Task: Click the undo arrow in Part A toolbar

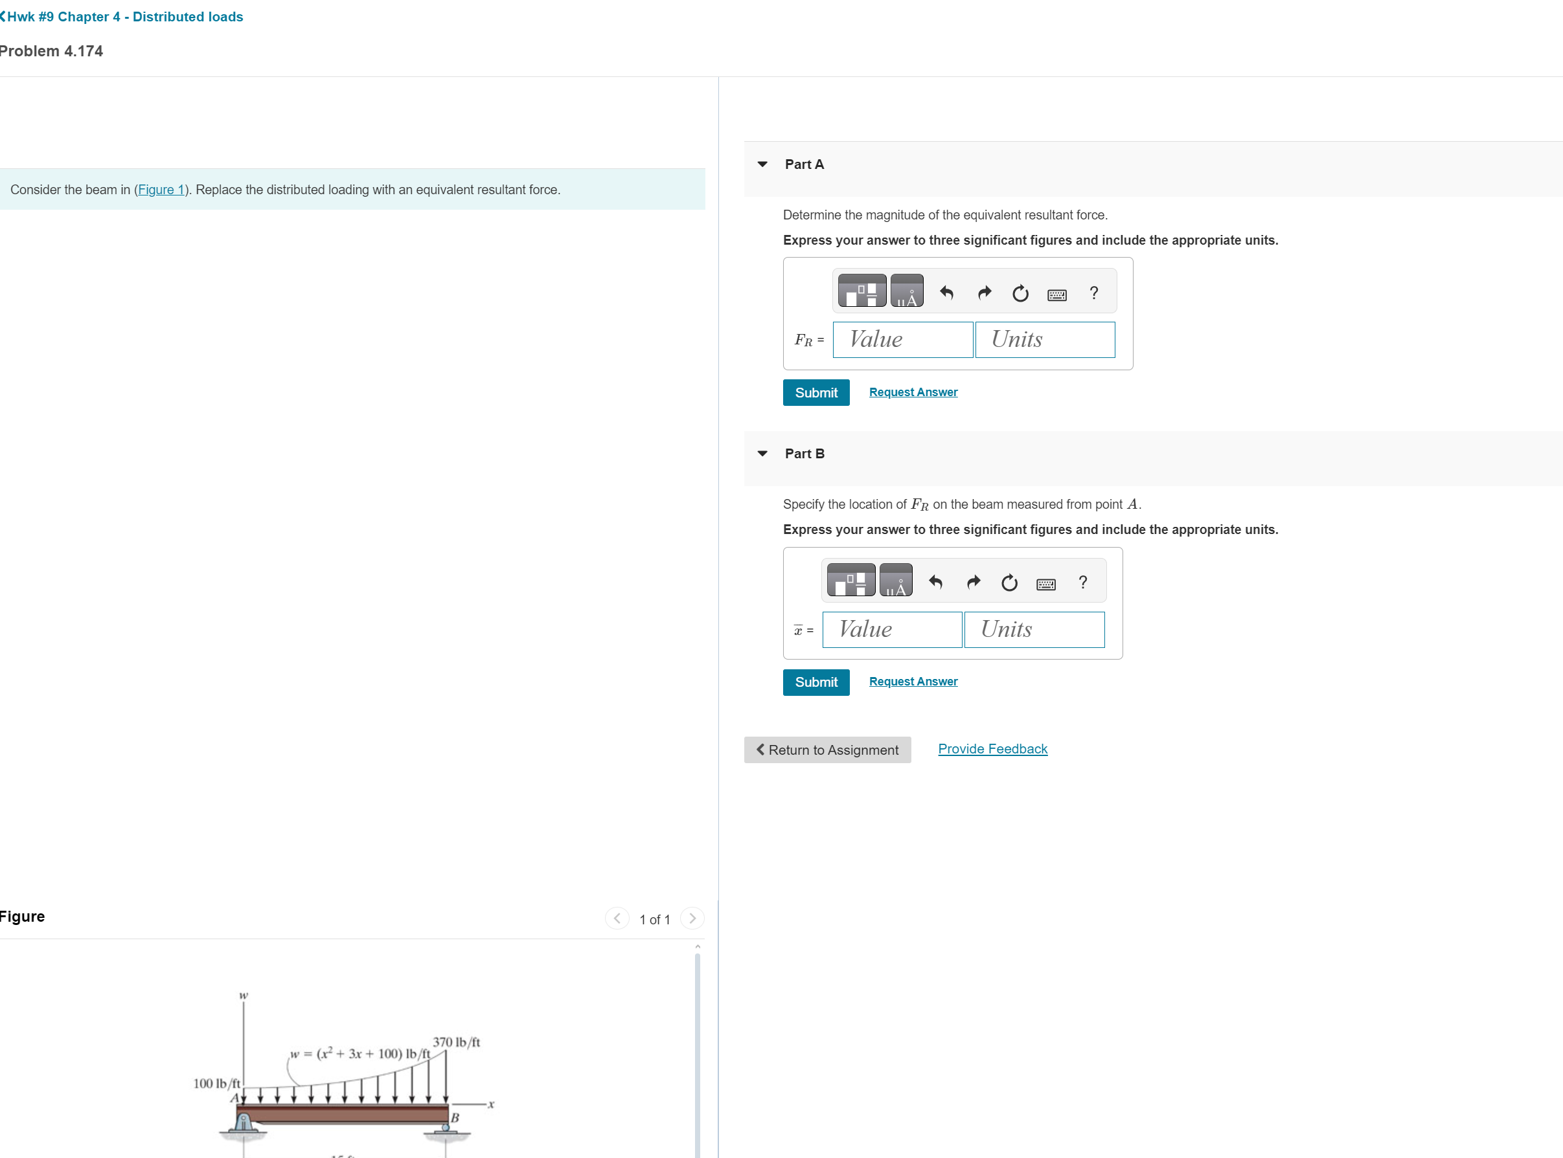Action: tap(946, 293)
